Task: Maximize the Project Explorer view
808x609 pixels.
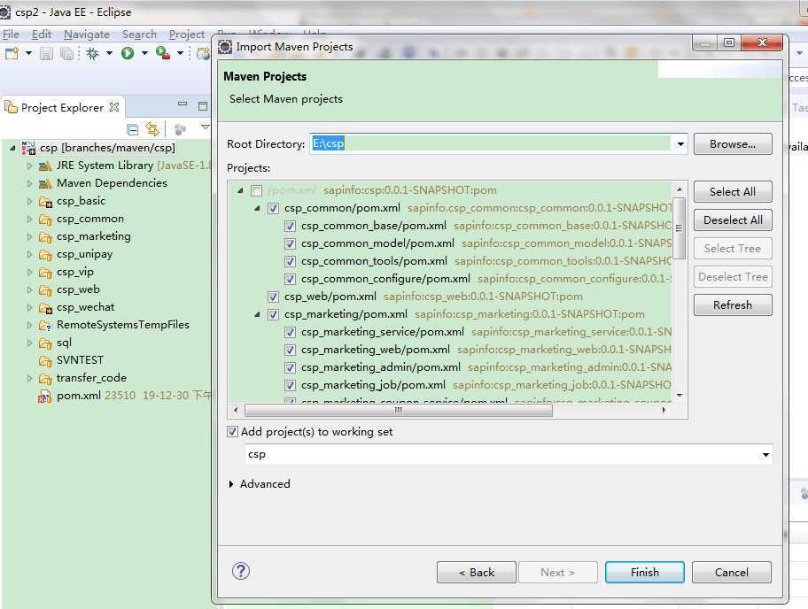Action: tap(203, 106)
